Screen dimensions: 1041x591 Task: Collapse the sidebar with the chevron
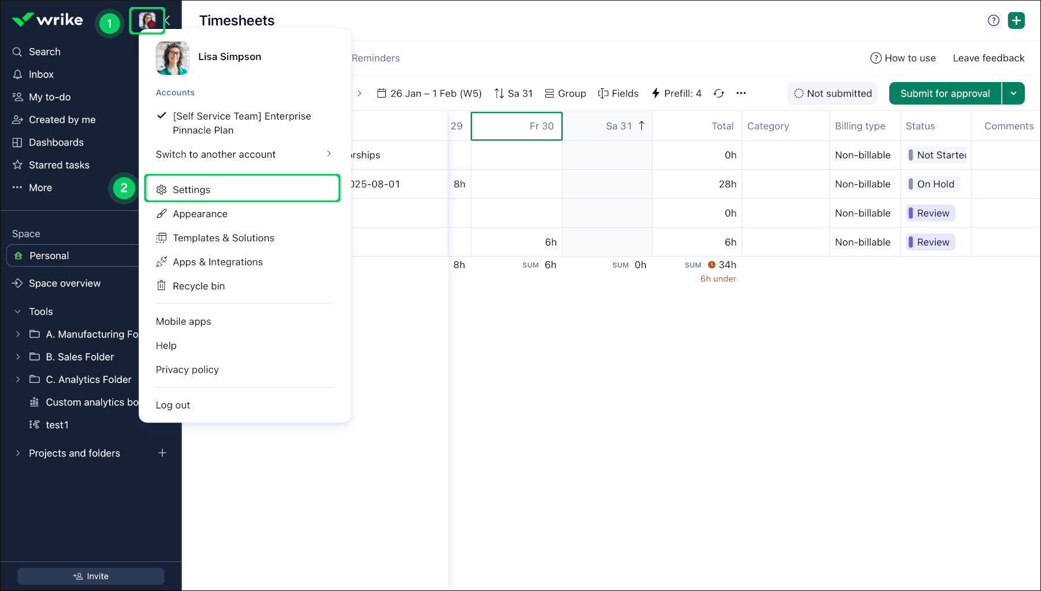[x=168, y=21]
